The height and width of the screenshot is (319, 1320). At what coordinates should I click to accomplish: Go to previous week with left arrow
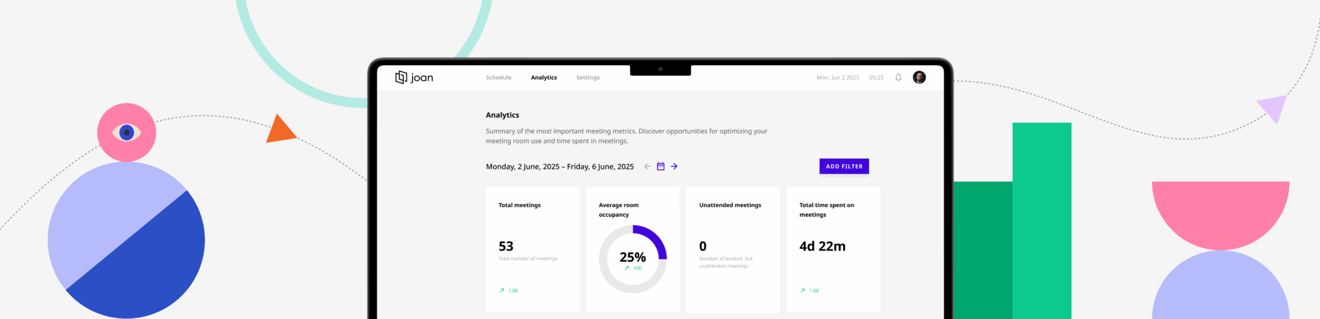(647, 166)
